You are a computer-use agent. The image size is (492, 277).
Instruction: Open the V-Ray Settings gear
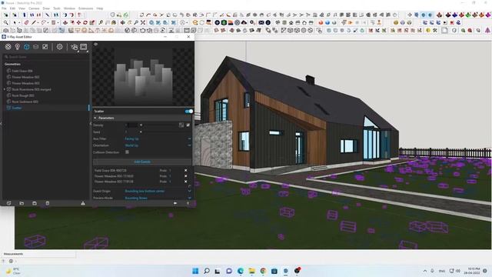pos(59,47)
